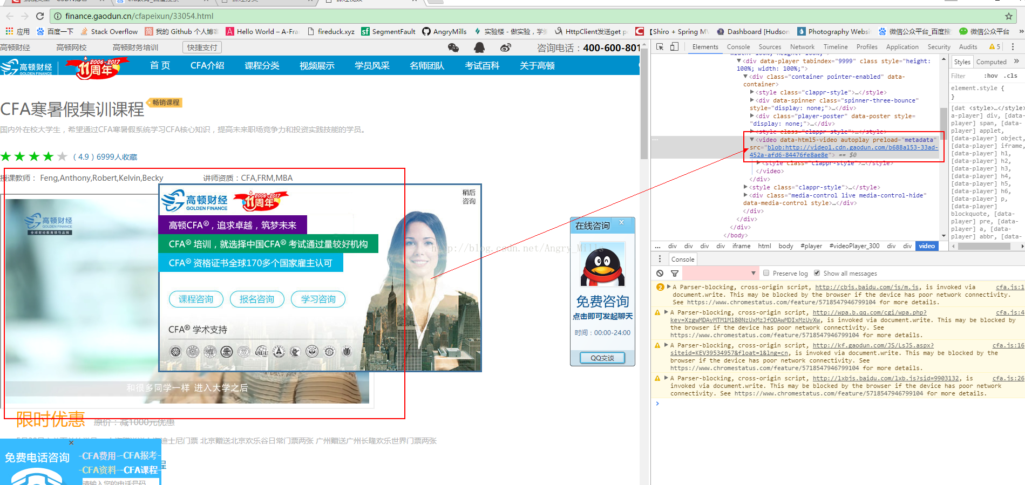This screenshot has height=485, width=1025.
Task: Show more Styles pane tabs via chevron
Action: (x=1016, y=62)
